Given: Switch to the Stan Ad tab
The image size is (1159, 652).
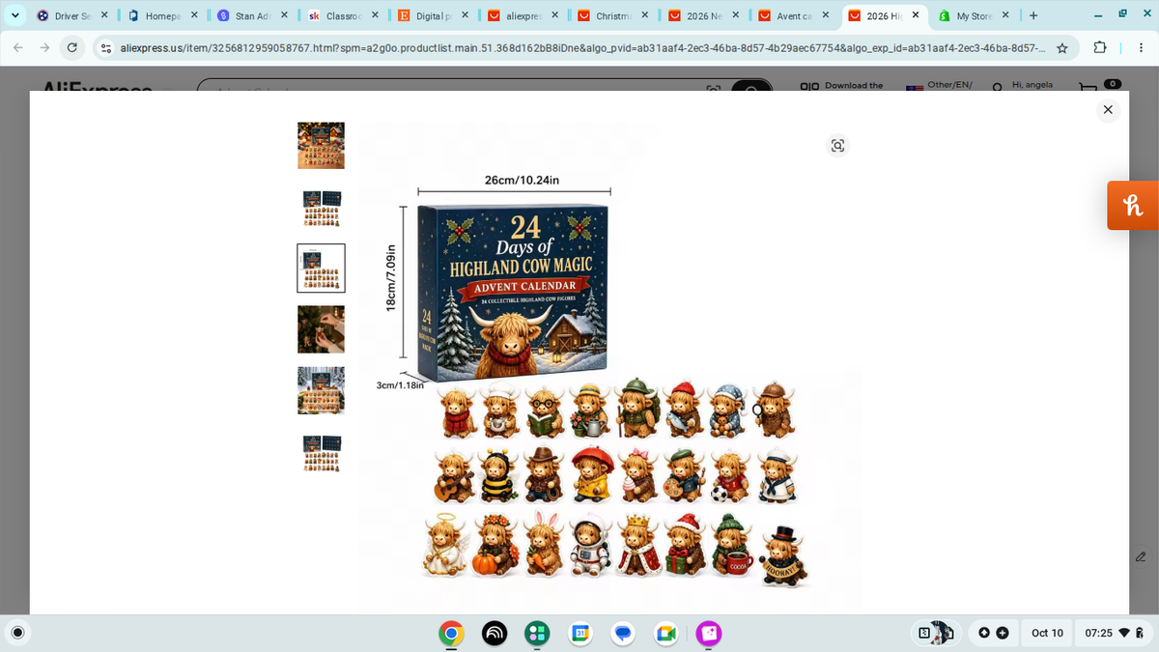Looking at the screenshot, I should [x=251, y=15].
